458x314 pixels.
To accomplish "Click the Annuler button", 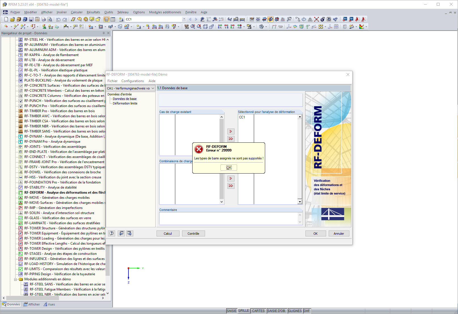I will click(339, 234).
